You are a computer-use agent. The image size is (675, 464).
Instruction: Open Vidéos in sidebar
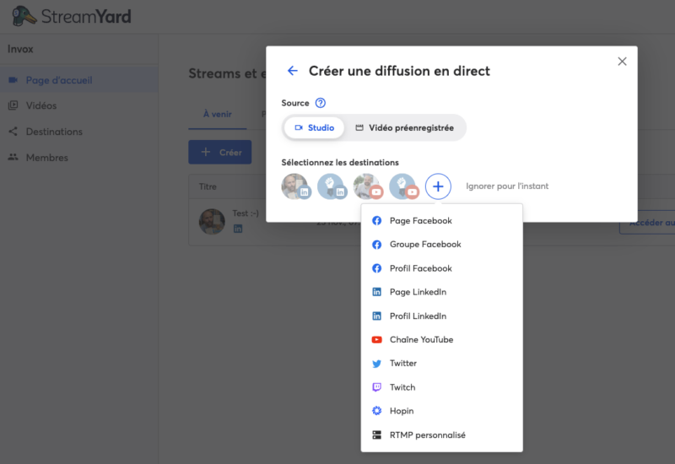click(x=78, y=105)
